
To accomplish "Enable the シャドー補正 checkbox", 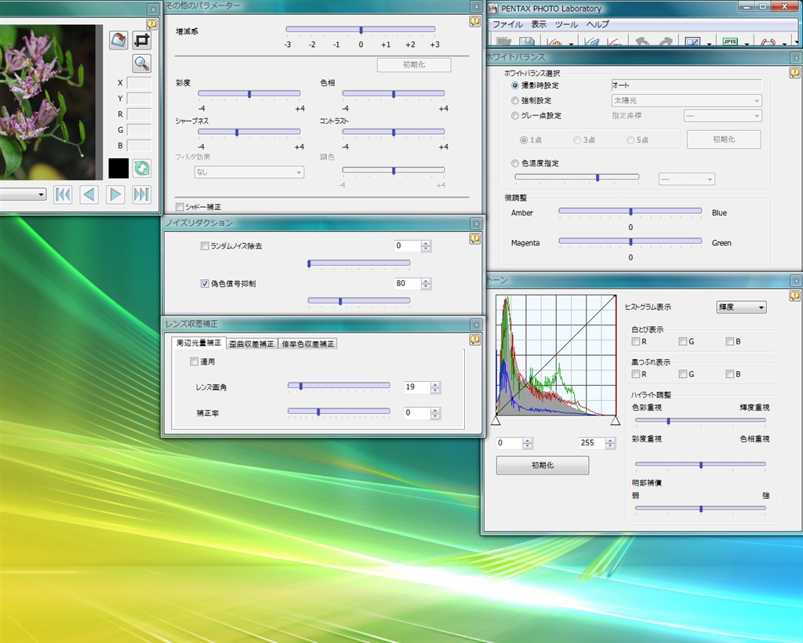I will 180,207.
